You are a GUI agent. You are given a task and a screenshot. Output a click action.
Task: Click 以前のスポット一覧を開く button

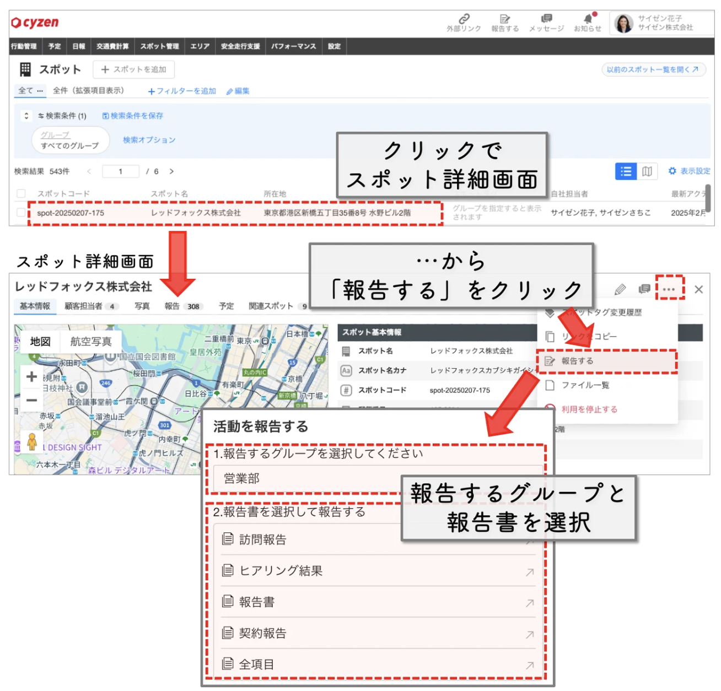(653, 69)
